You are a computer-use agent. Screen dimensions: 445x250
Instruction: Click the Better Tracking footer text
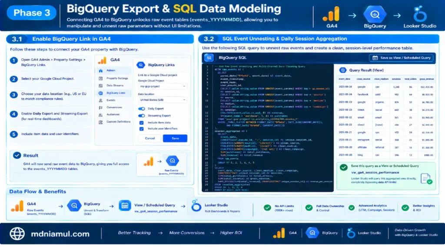pos(134,233)
